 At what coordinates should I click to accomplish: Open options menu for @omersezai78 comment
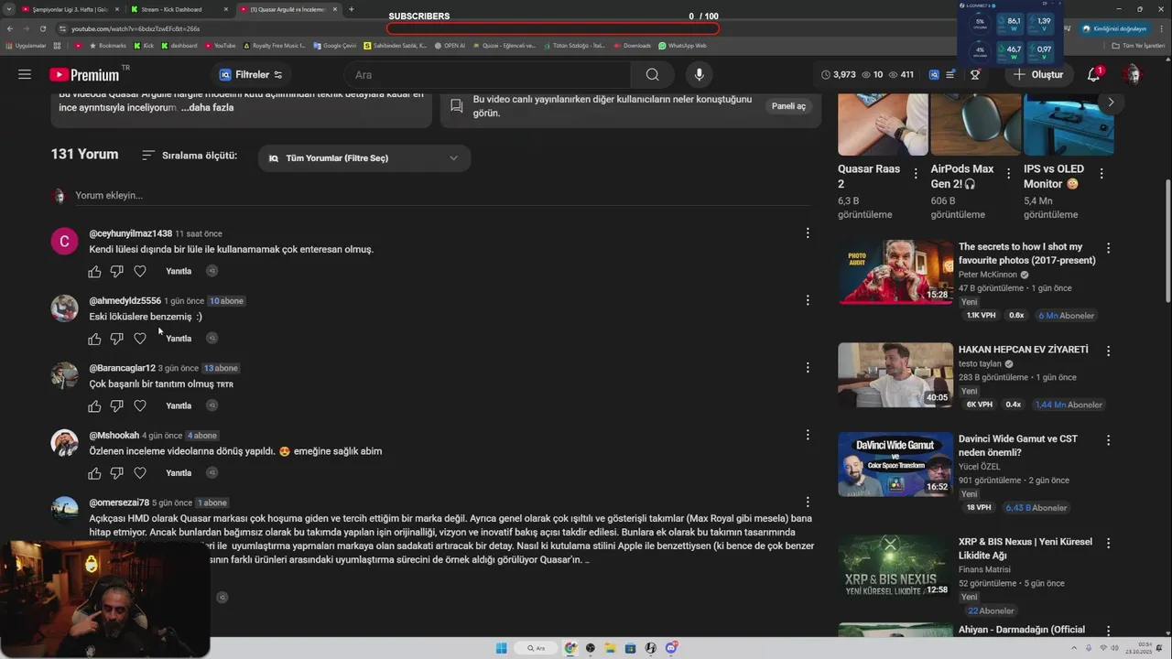pyautogui.click(x=808, y=502)
